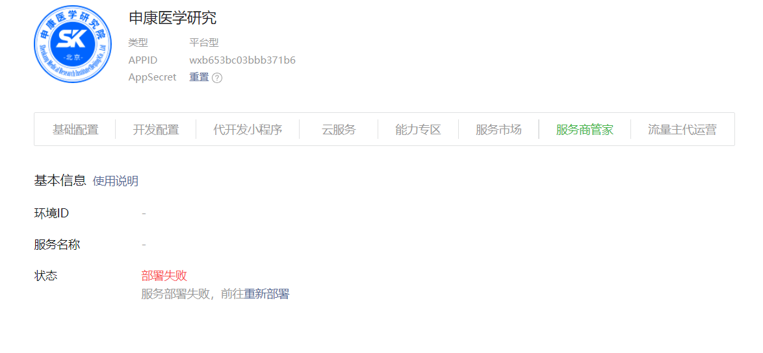Click the APPID value wxb653bc03bbb371b6
The image size is (763, 353).
tap(242, 60)
